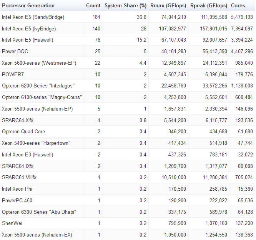Click Rmax value 48,181,283
Image resolution: width=256 pixels, height=240 pixels.
[x=174, y=52]
